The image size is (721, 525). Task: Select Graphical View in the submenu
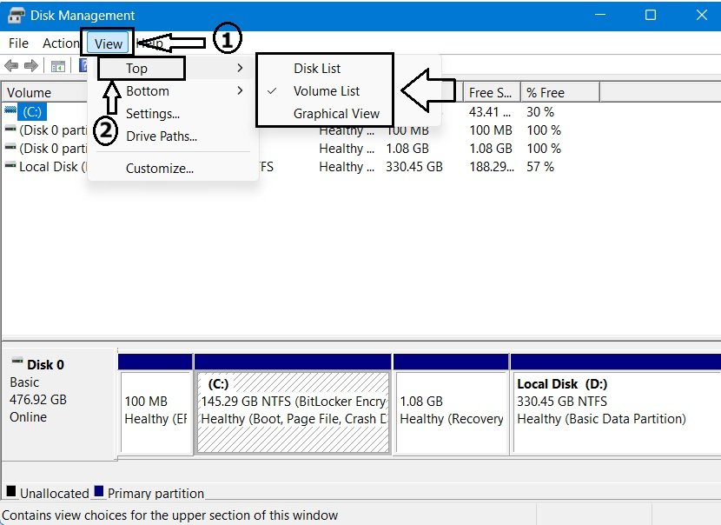336,114
